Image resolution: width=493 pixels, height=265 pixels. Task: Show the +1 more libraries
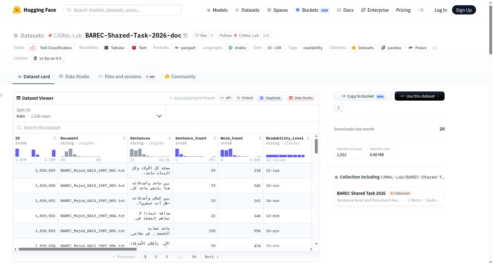(x=434, y=48)
